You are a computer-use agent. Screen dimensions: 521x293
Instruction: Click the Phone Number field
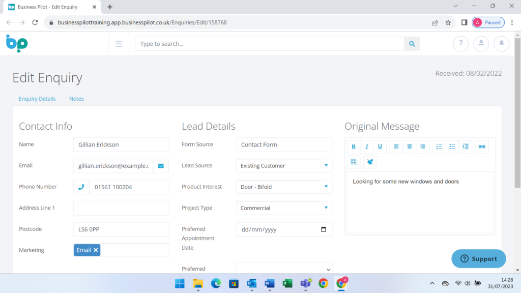(x=130, y=187)
